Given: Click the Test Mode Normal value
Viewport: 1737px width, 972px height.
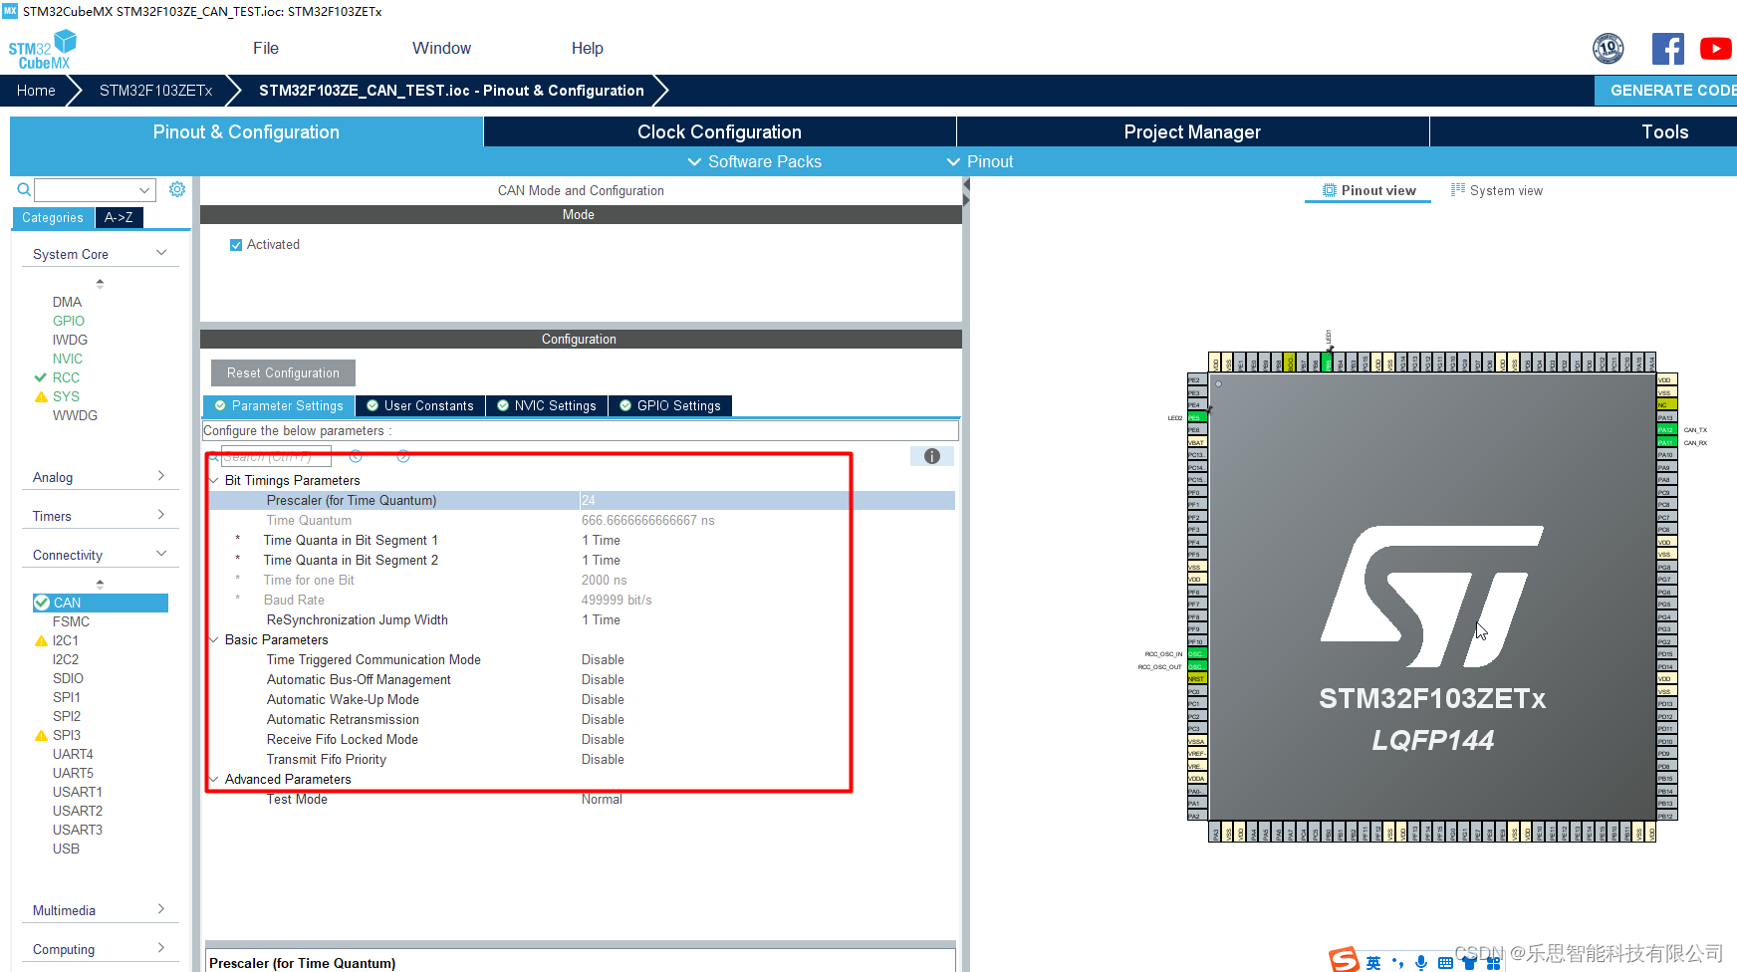Looking at the screenshot, I should 602,799.
